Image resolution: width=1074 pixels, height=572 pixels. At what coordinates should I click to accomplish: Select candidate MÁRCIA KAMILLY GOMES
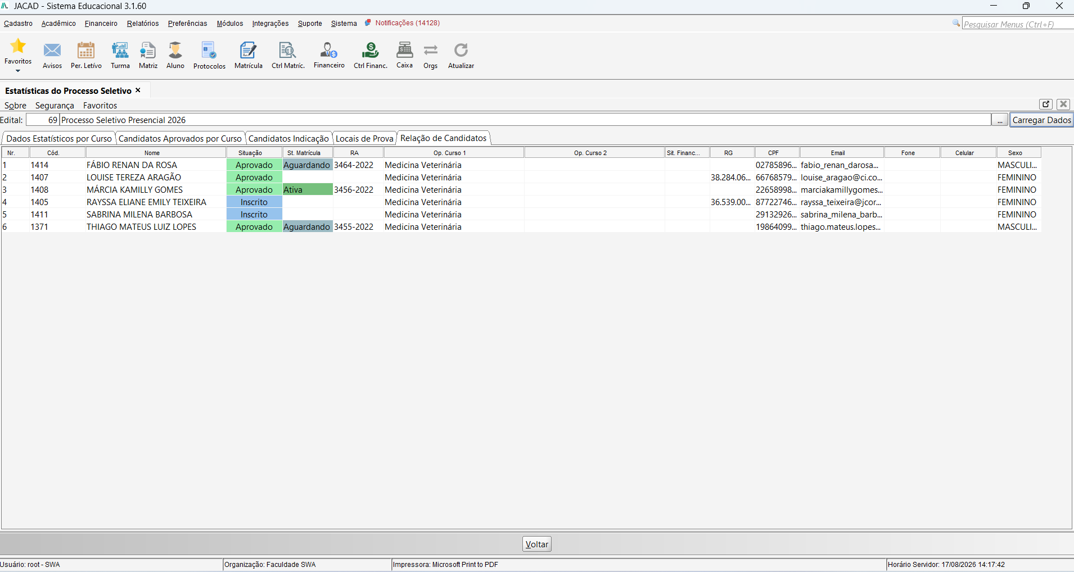pos(134,190)
